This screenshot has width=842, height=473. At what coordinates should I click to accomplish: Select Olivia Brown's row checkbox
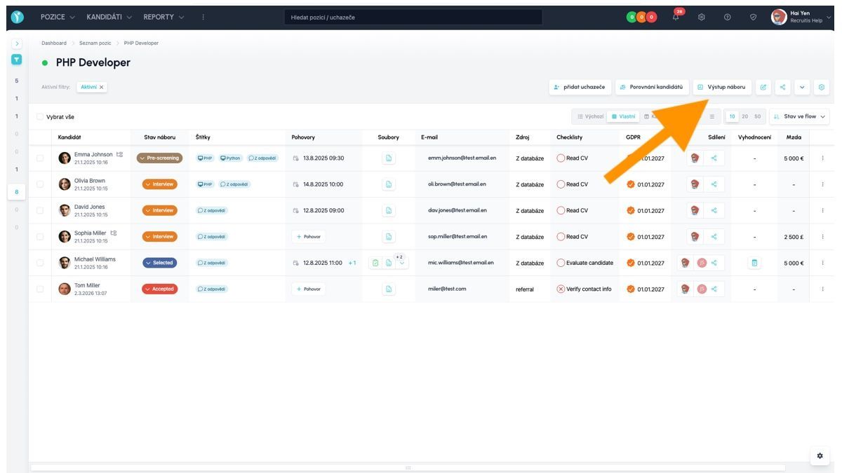[40, 184]
